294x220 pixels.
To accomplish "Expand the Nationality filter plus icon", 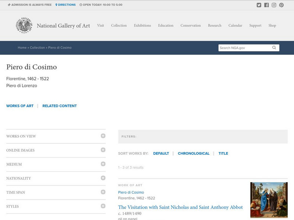I will click(x=103, y=178).
